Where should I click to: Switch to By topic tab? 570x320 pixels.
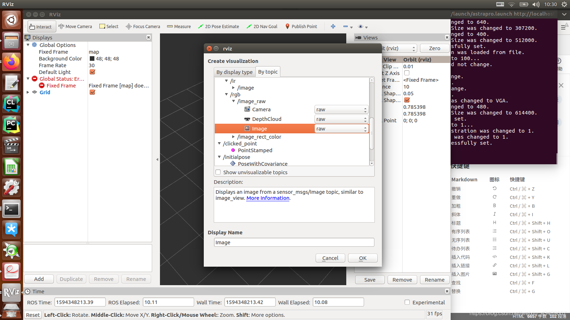268,72
